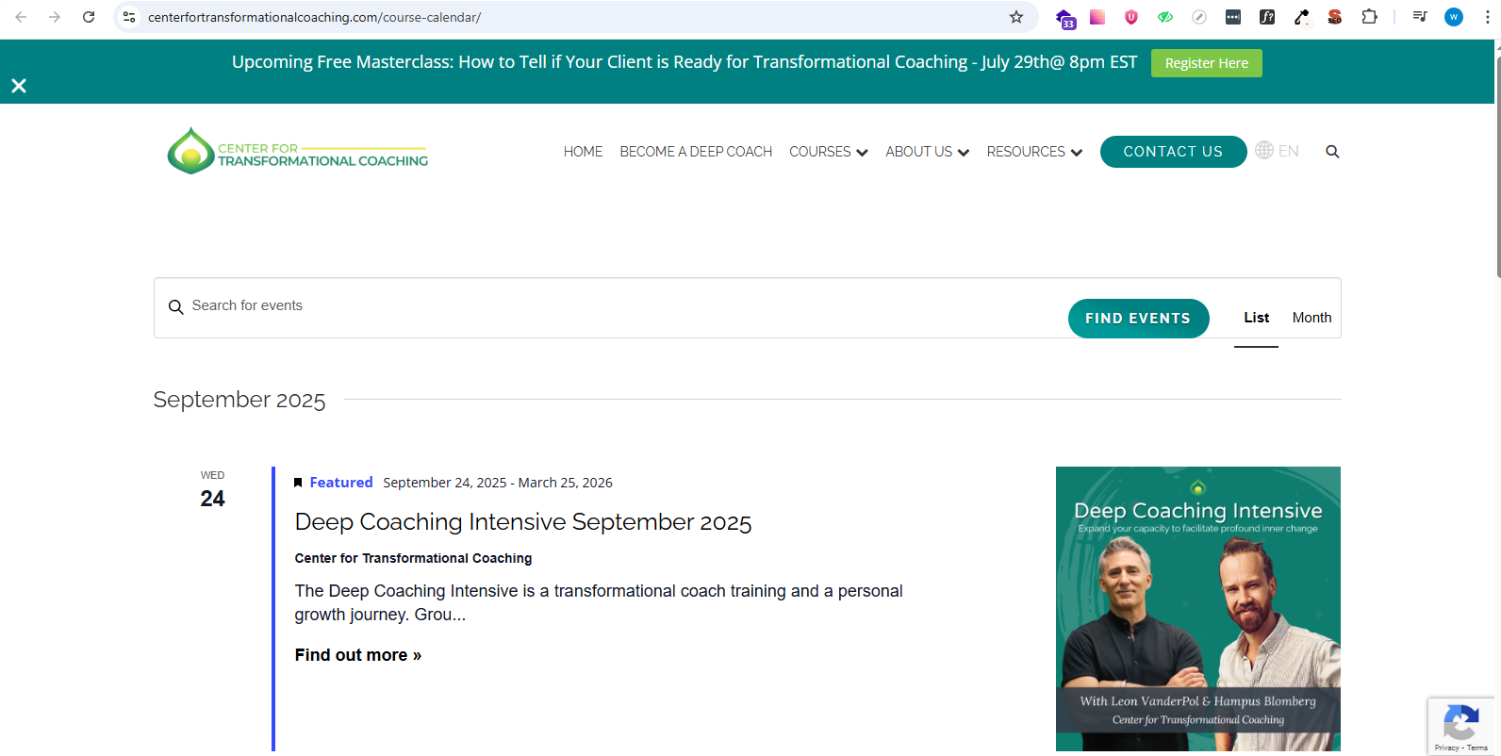Open the media controls icon
The height and width of the screenshot is (756, 1501).
[1420, 17]
